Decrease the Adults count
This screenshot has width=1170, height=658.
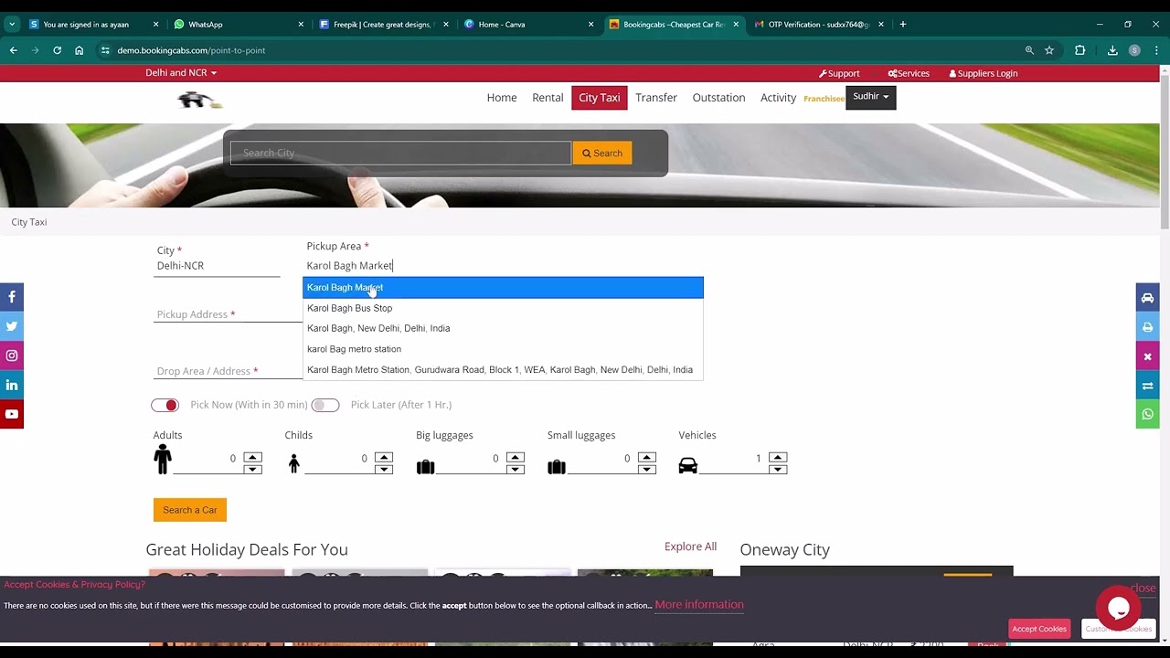click(x=253, y=470)
